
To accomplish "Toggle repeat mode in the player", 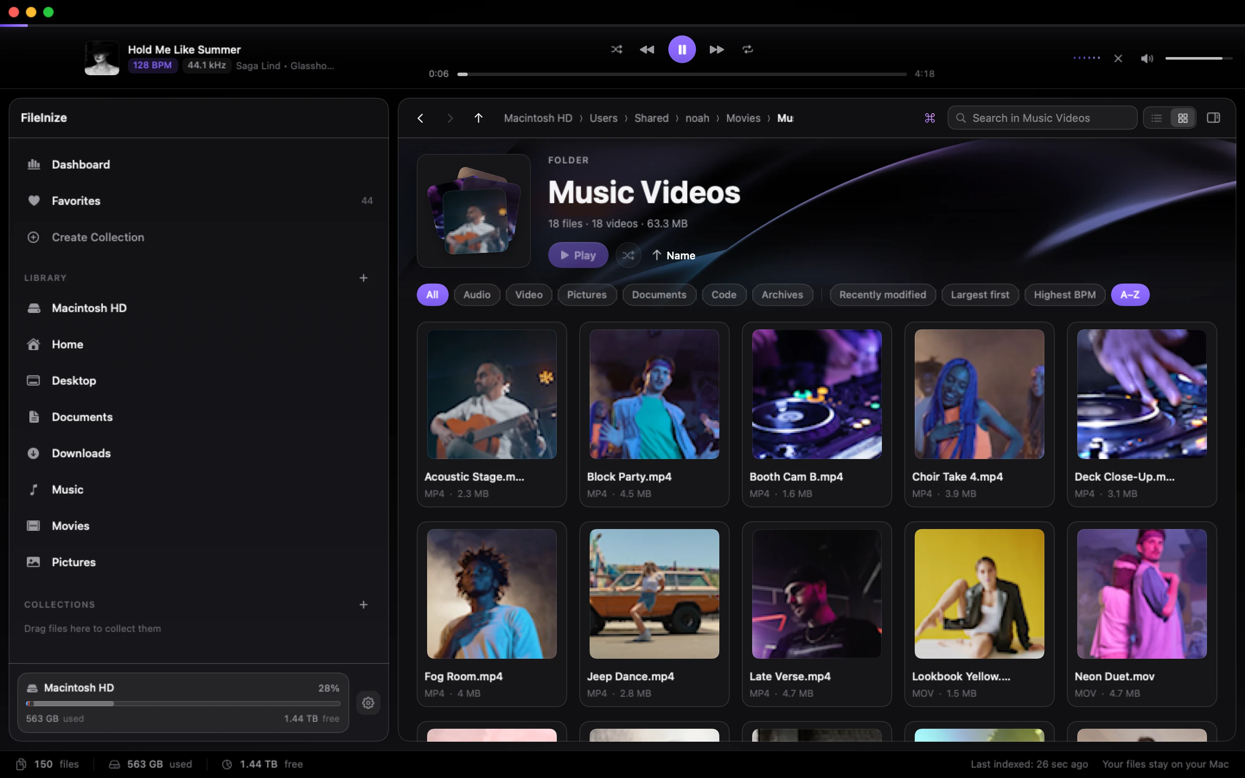I will [747, 49].
